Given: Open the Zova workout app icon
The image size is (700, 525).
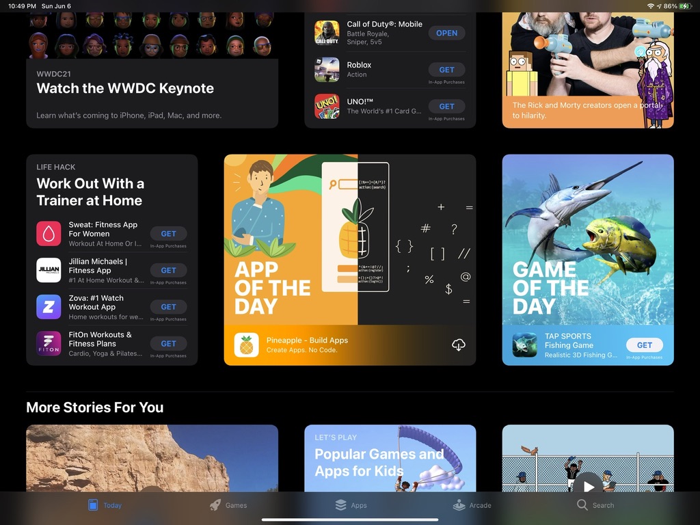Looking at the screenshot, I should click(49, 307).
